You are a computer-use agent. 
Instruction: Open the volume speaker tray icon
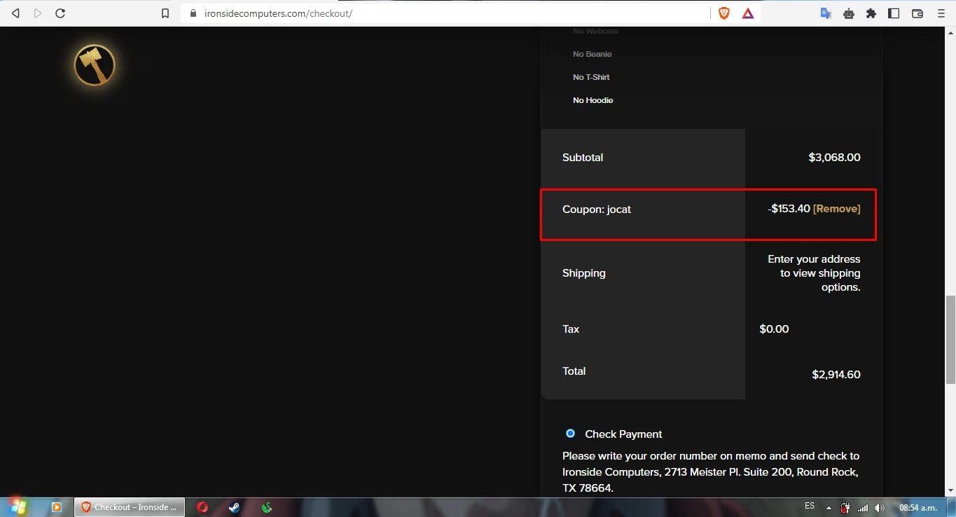click(x=880, y=507)
